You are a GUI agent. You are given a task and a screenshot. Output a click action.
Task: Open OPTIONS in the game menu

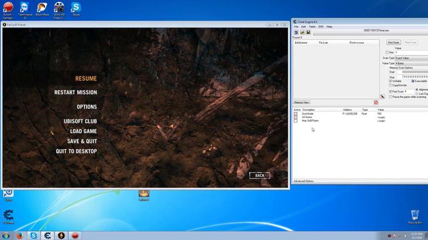coord(87,107)
